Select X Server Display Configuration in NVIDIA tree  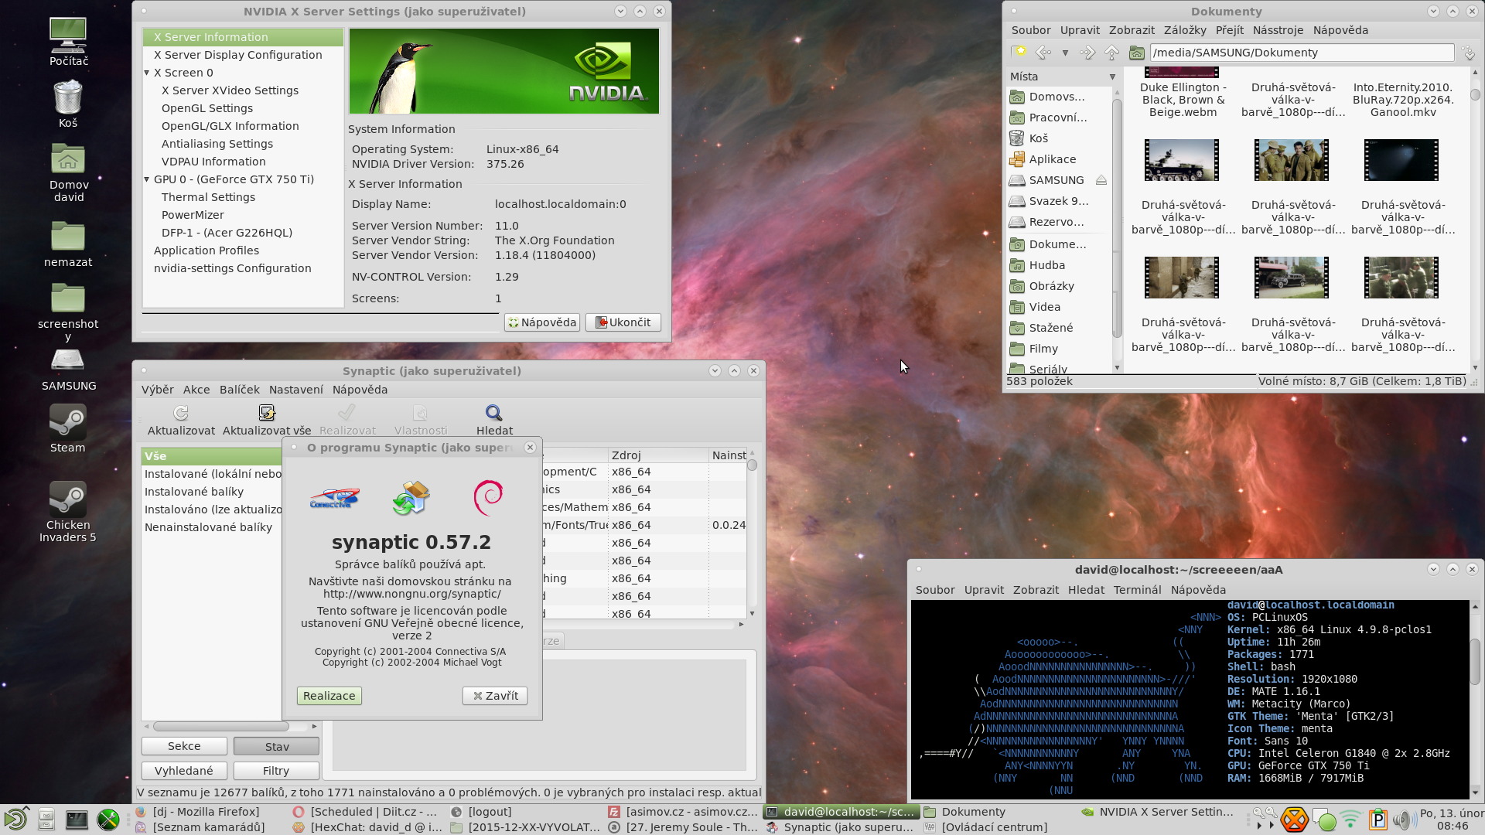[x=237, y=55]
